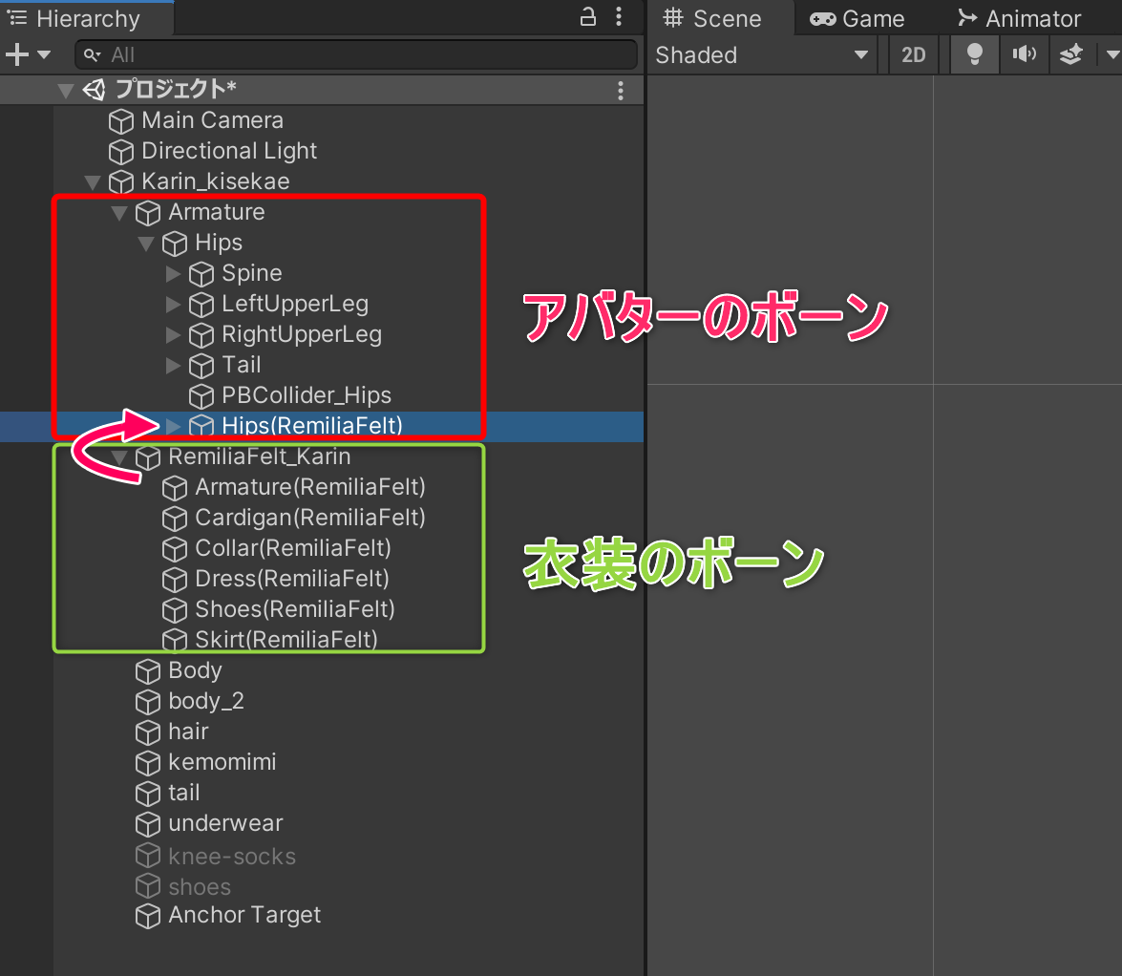Click the Hierarchy lock icon
1122x976 pixels.
pos(587,17)
